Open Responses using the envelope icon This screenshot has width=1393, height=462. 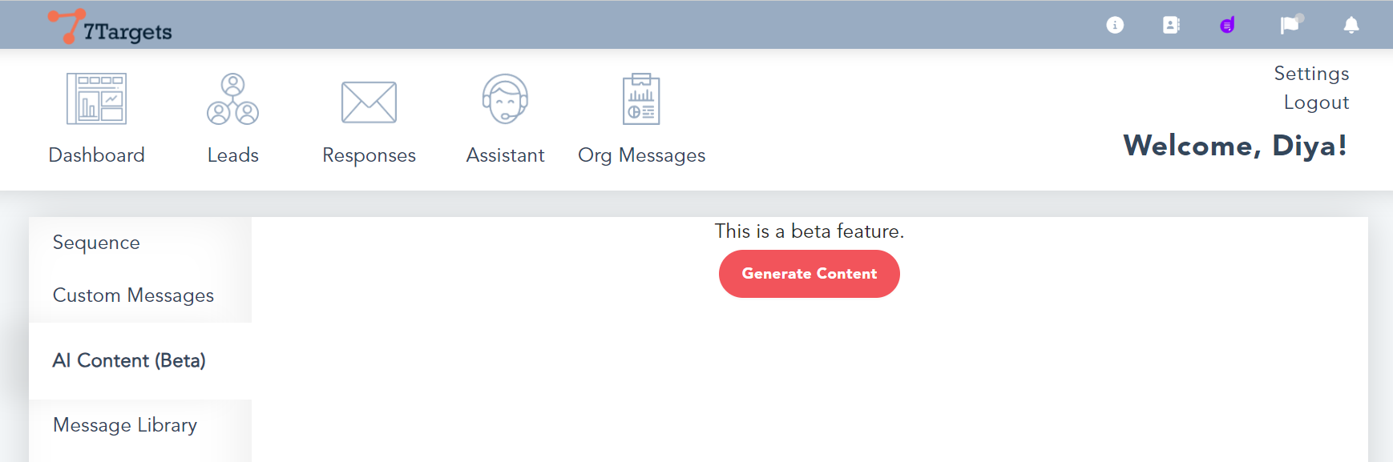[x=369, y=102]
